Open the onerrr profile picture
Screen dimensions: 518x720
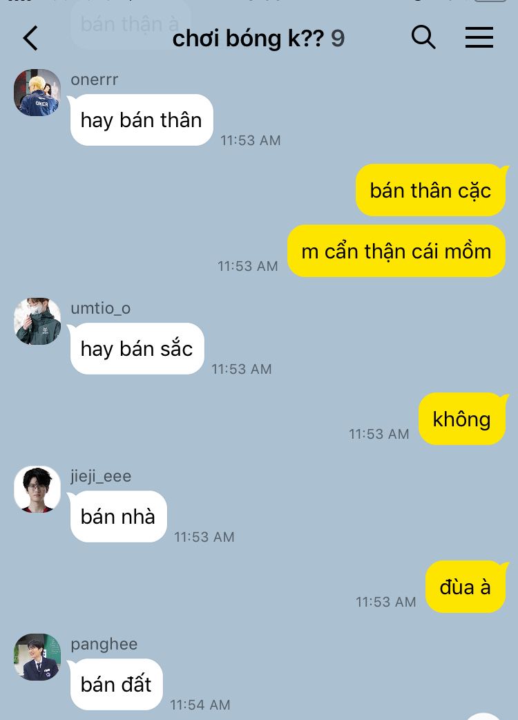coord(37,93)
